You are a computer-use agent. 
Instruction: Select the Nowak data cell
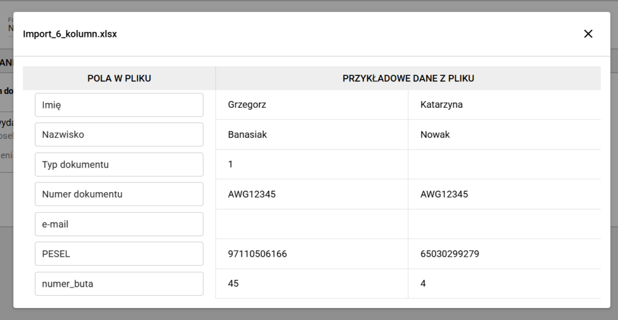point(435,135)
